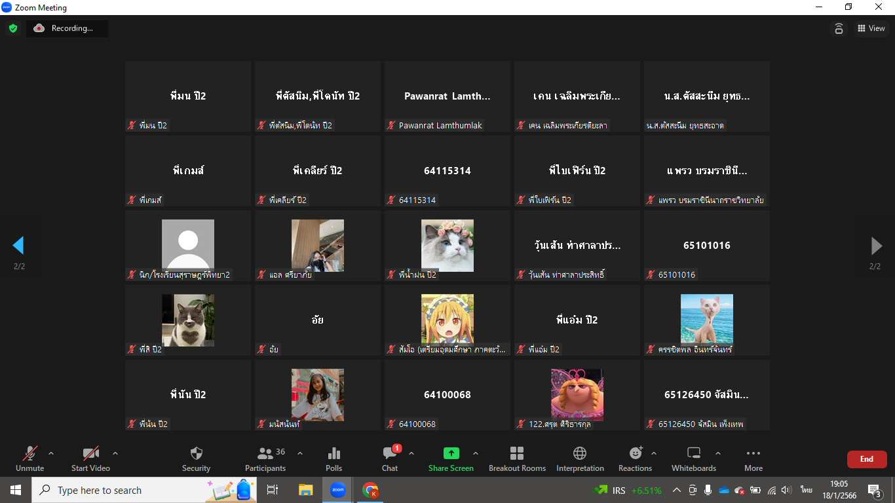Click the green encryption shield icon
Image resolution: width=895 pixels, height=503 pixels.
(x=13, y=28)
